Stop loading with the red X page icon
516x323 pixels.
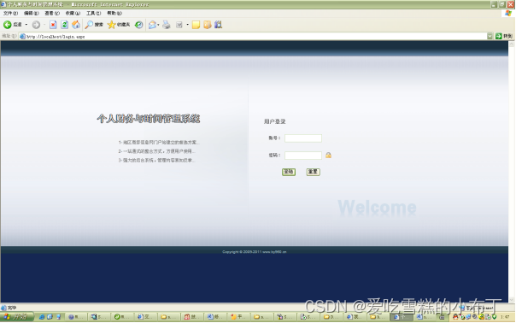click(x=53, y=25)
